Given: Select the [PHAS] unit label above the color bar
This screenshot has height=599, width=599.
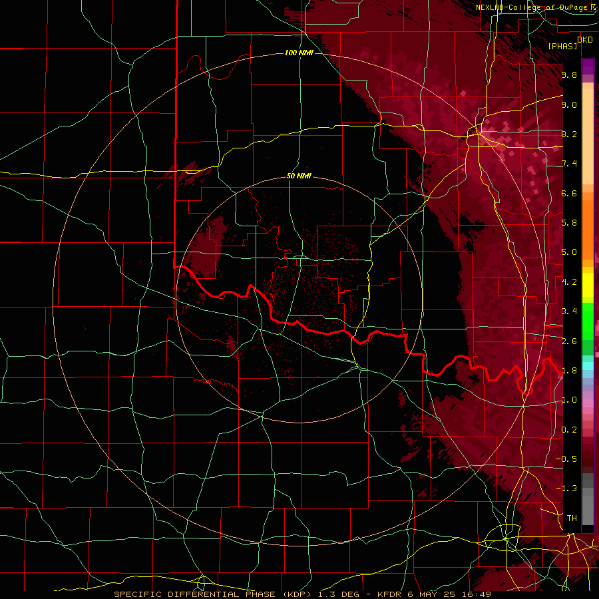Looking at the screenshot, I should (562, 47).
